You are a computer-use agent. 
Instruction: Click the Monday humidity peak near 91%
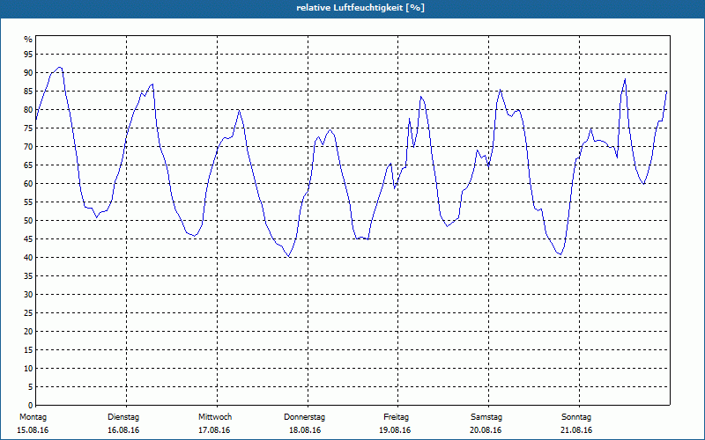click(x=59, y=68)
